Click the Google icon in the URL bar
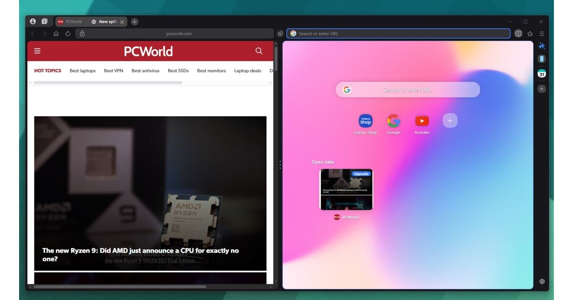This screenshot has height=300, width=573. click(293, 34)
